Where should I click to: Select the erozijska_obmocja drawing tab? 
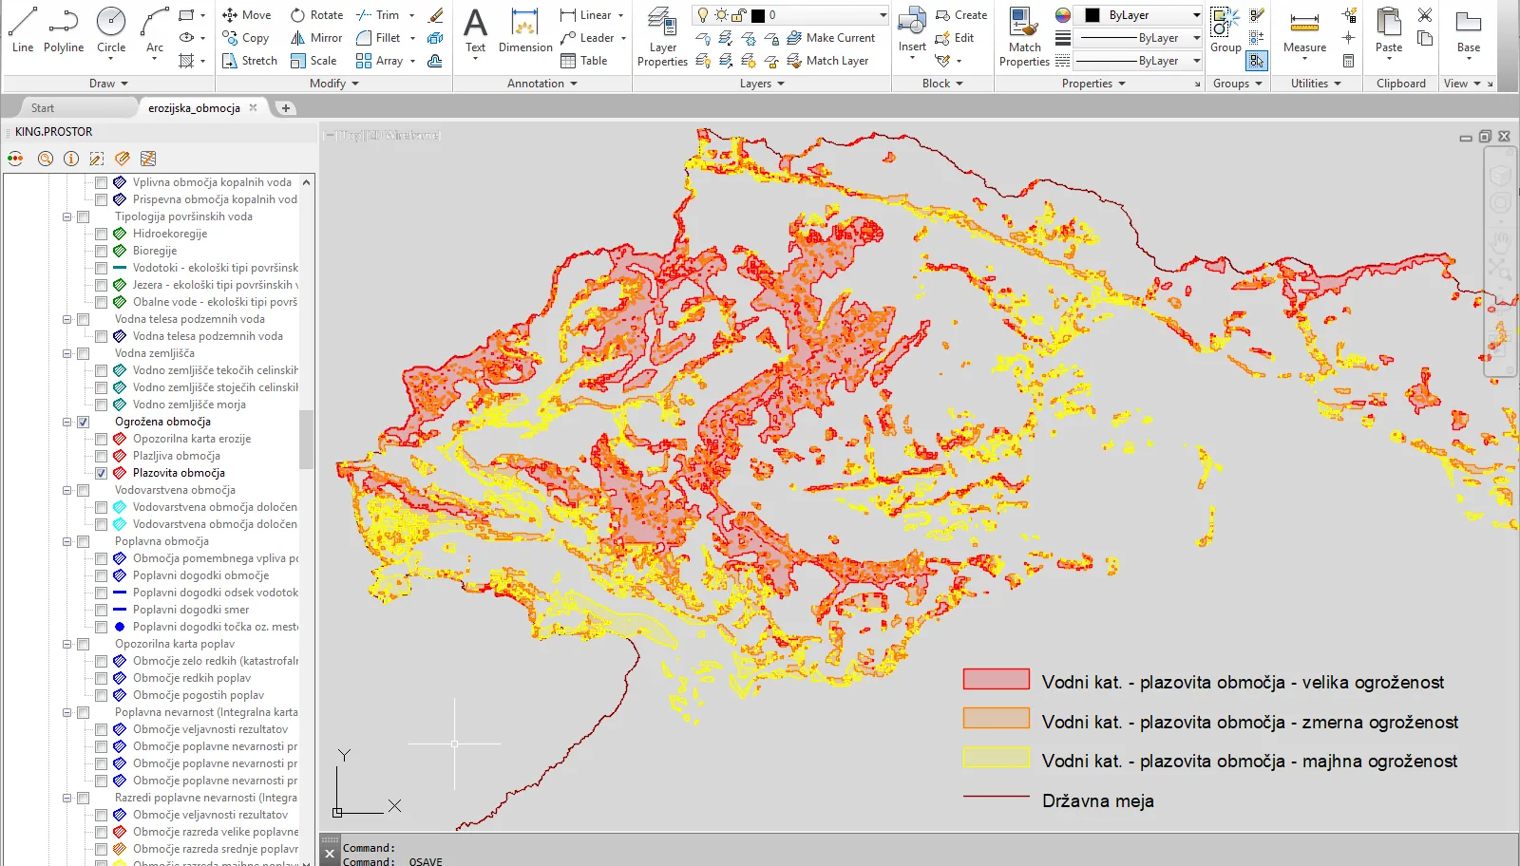(194, 108)
